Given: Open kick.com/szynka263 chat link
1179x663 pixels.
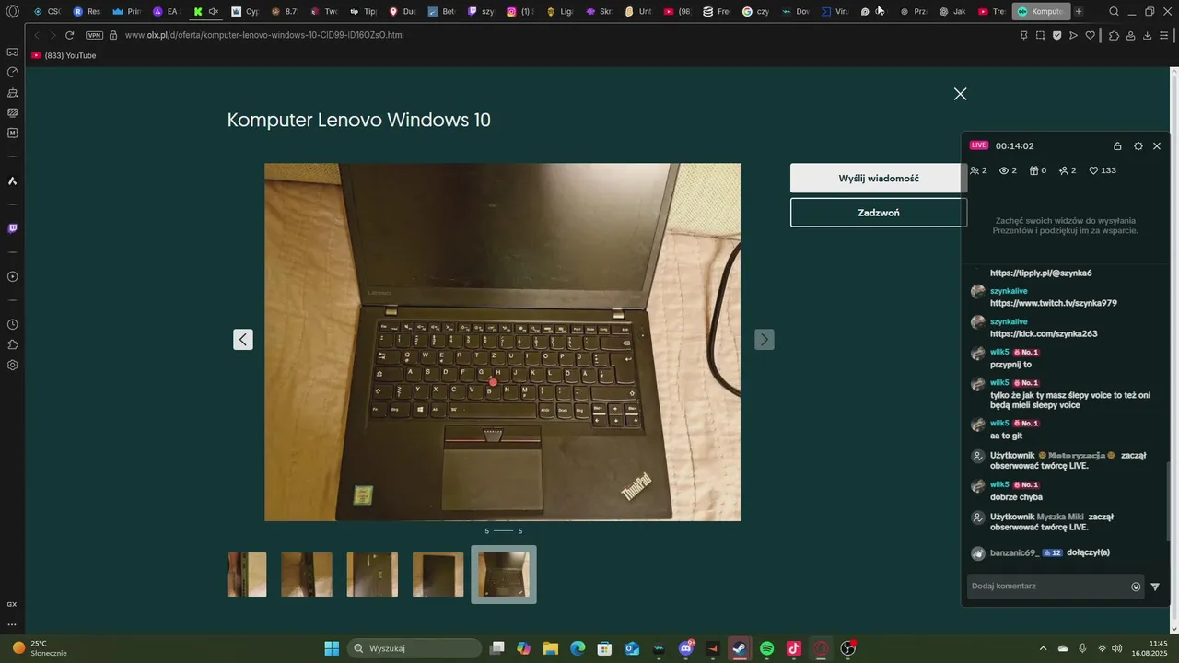Looking at the screenshot, I should (x=1044, y=333).
